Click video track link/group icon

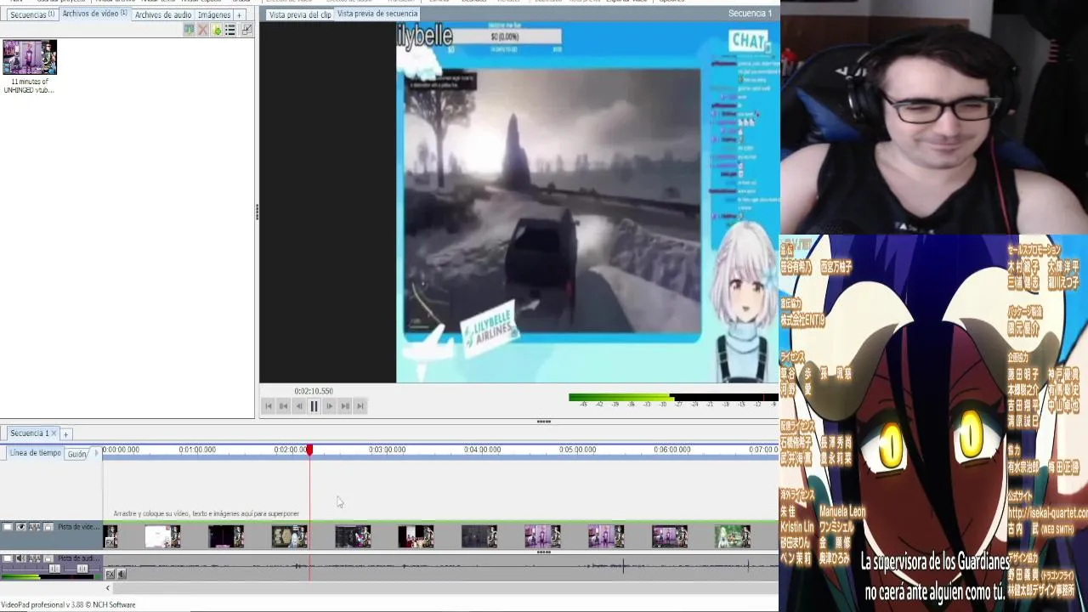[x=35, y=527]
